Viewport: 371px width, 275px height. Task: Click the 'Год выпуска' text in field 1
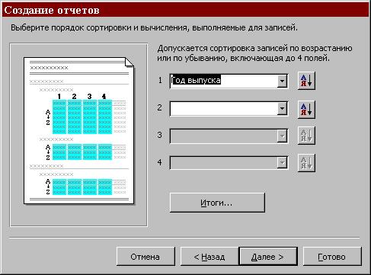click(196, 81)
